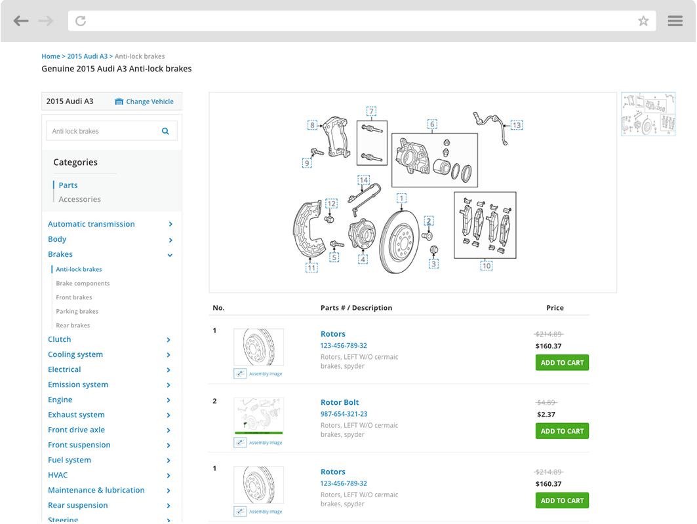Screen dimensions: 697x524
Task: Click the magnifier search icon in sidebar
Action: [x=165, y=131]
